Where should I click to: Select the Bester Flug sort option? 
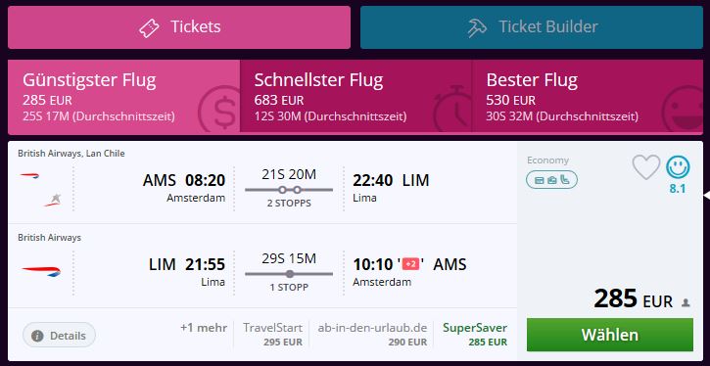coord(588,97)
